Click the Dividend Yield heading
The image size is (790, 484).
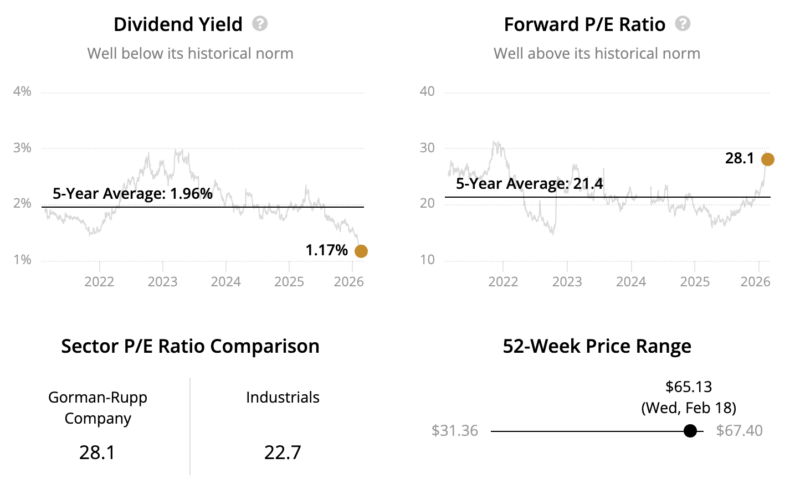178,24
